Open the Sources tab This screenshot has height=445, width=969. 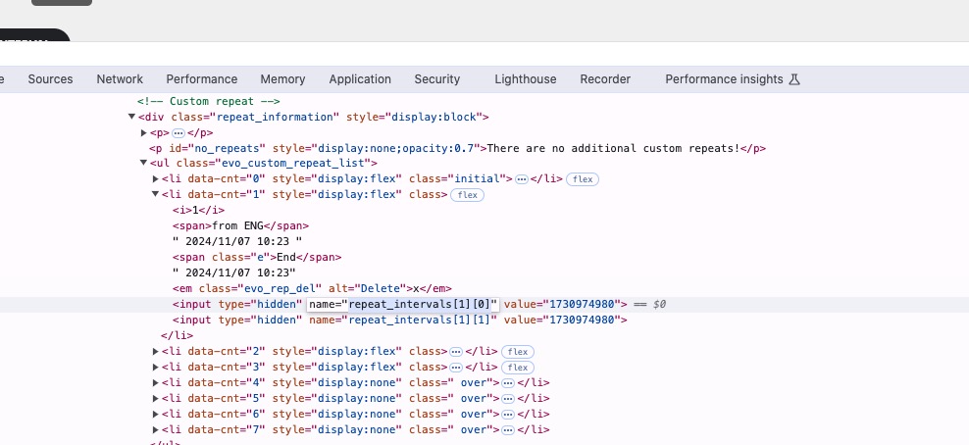pos(50,79)
